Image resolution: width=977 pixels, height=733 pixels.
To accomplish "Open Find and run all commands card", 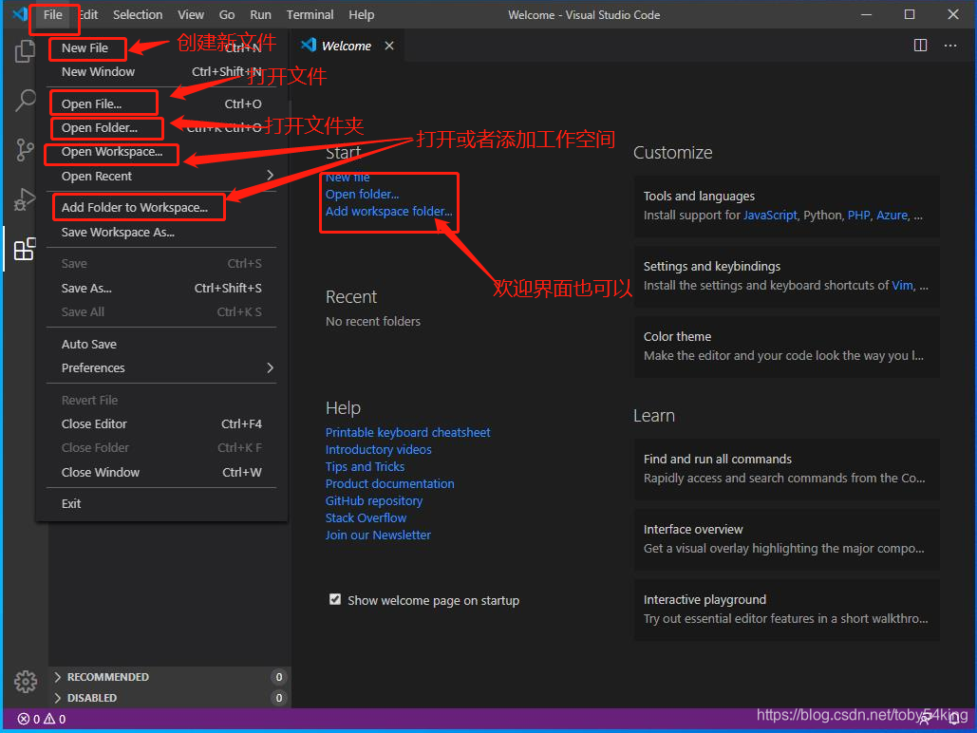I will click(x=786, y=469).
